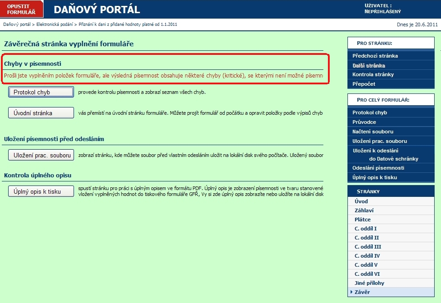This screenshot has width=441, height=303.
Task: Select Úplný opis k tisku in sidebar
Action: coord(391,177)
